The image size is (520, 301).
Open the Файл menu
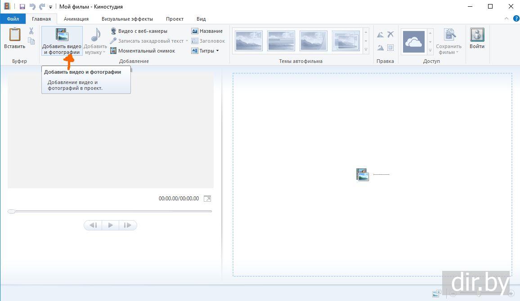pyautogui.click(x=13, y=19)
